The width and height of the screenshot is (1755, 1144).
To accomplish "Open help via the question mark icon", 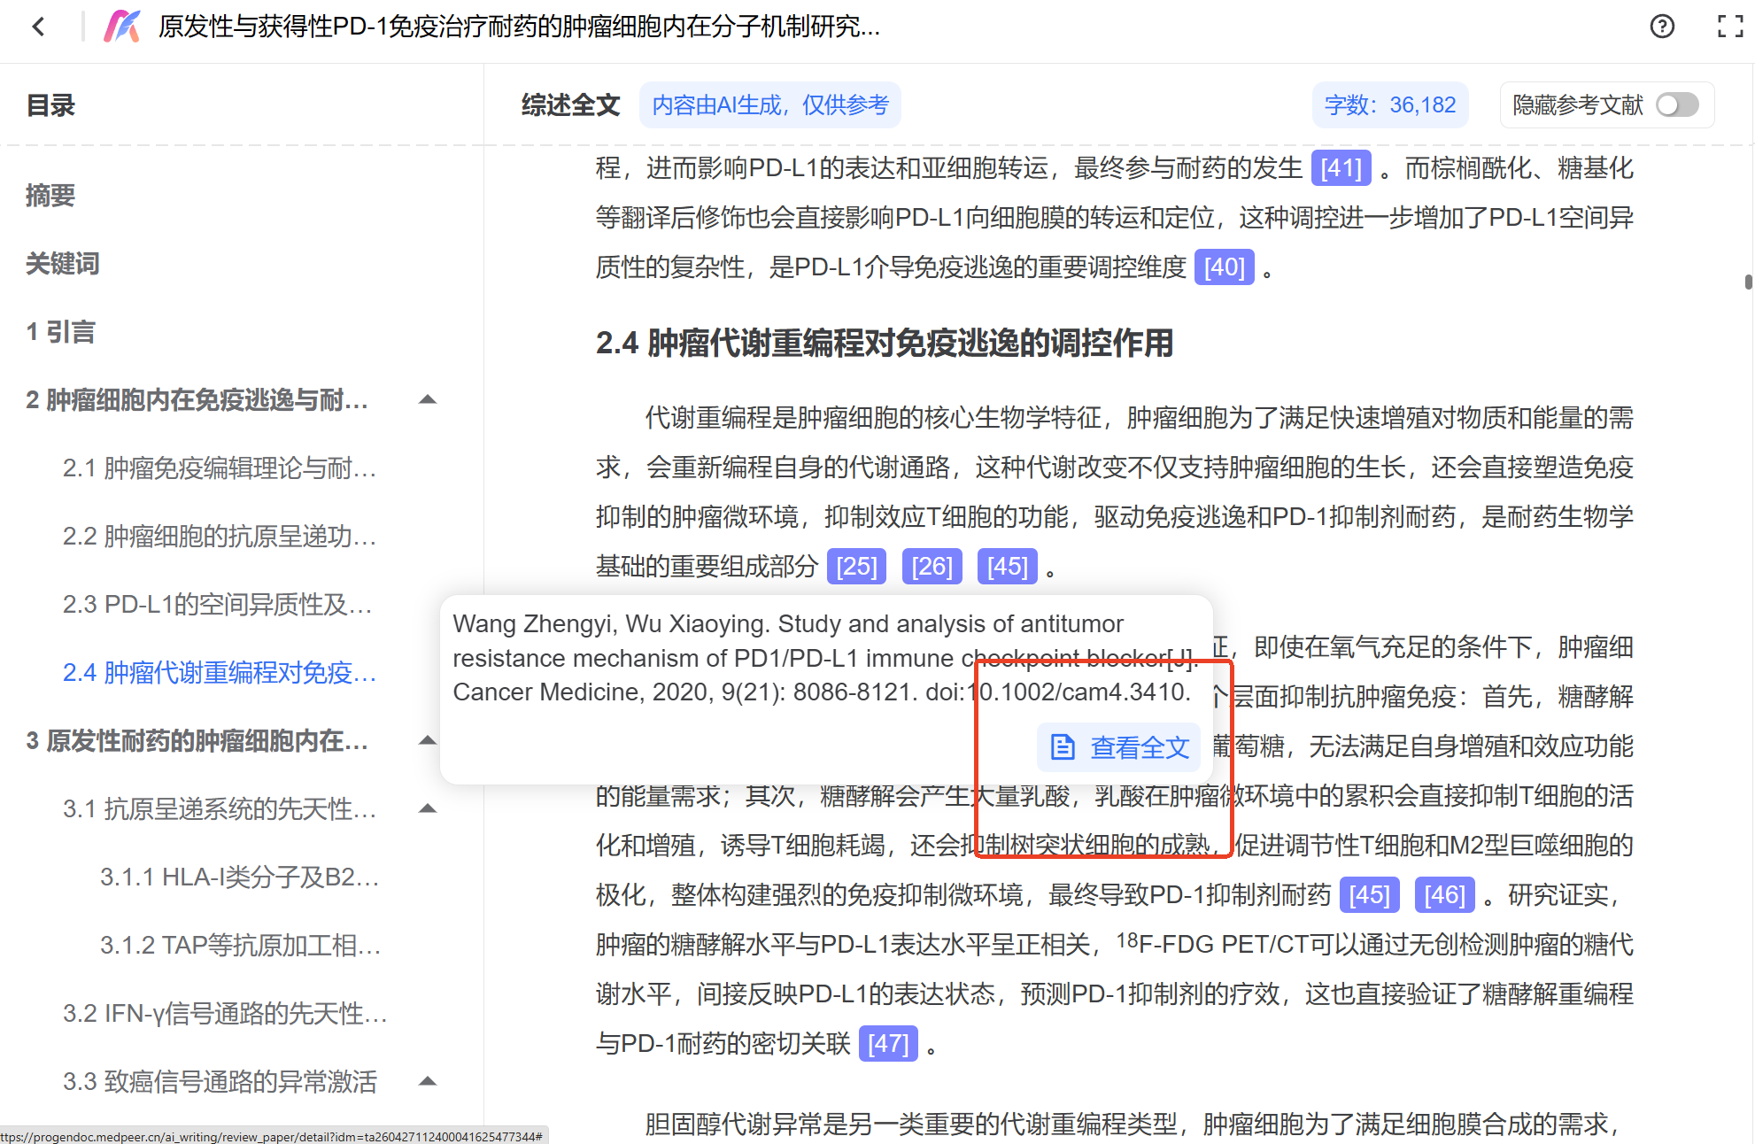I will click(1662, 27).
